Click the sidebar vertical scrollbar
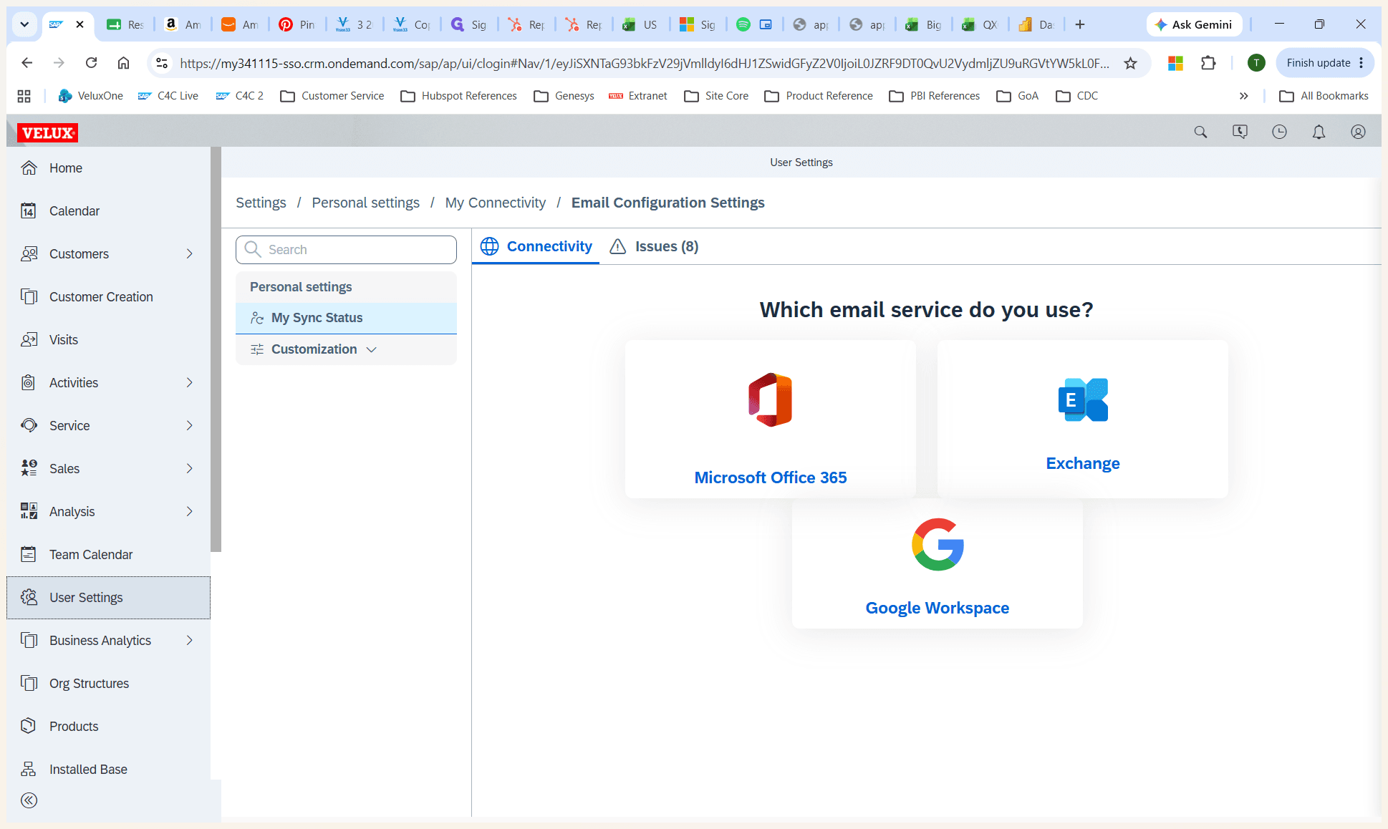This screenshot has width=1388, height=829. tap(216, 349)
